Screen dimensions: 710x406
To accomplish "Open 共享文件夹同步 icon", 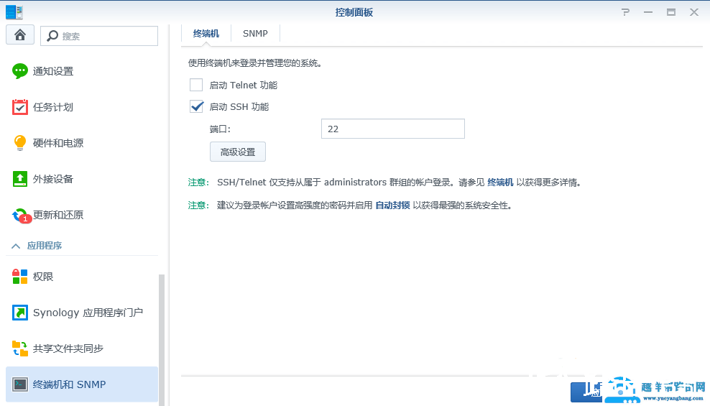I will pyautogui.click(x=19, y=348).
